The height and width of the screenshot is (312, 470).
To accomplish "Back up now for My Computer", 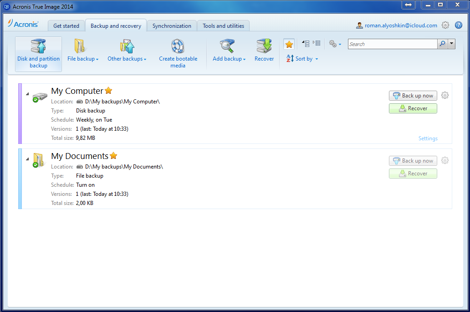I will coord(413,96).
